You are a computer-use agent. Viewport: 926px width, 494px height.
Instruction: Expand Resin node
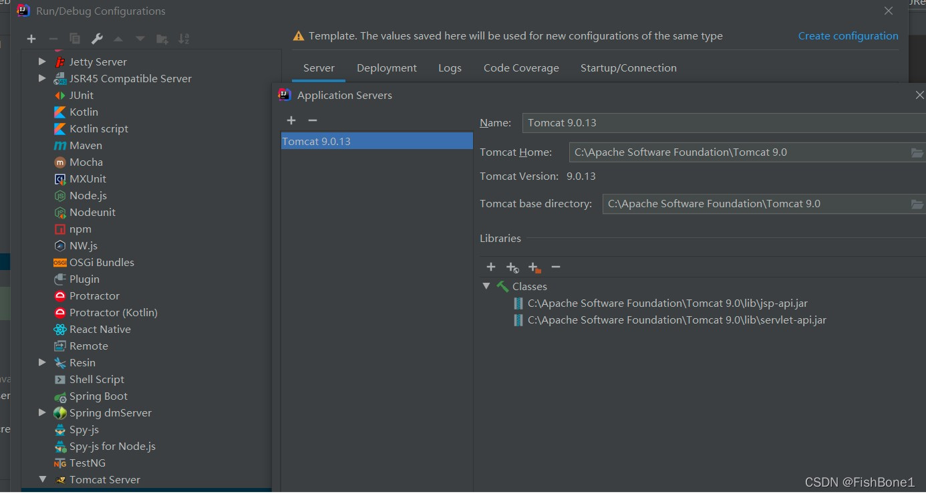42,362
